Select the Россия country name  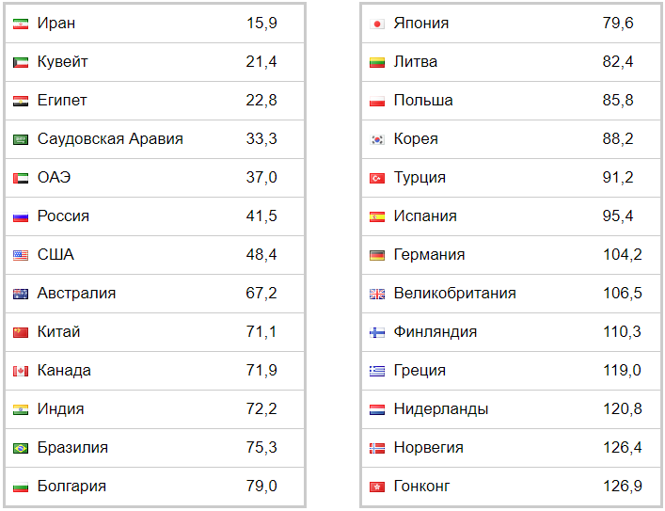63,216
